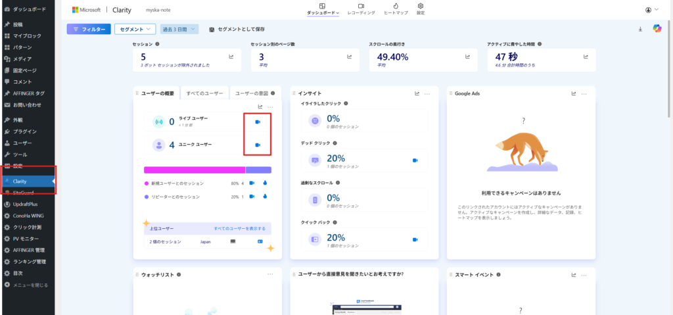
Task: View recordings of 新規ユーザーとのセッション
Action: (252, 183)
